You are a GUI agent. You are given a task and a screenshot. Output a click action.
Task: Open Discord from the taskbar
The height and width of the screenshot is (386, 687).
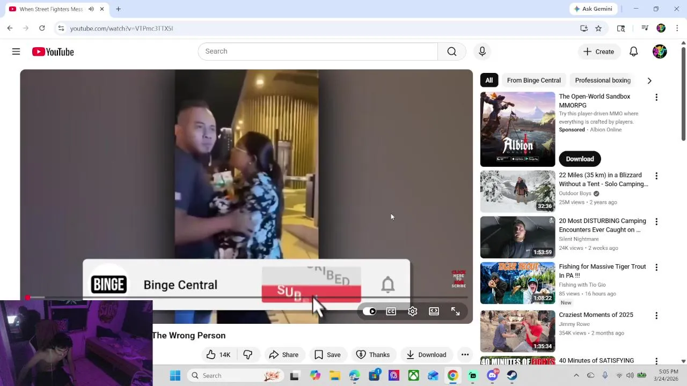point(492,375)
